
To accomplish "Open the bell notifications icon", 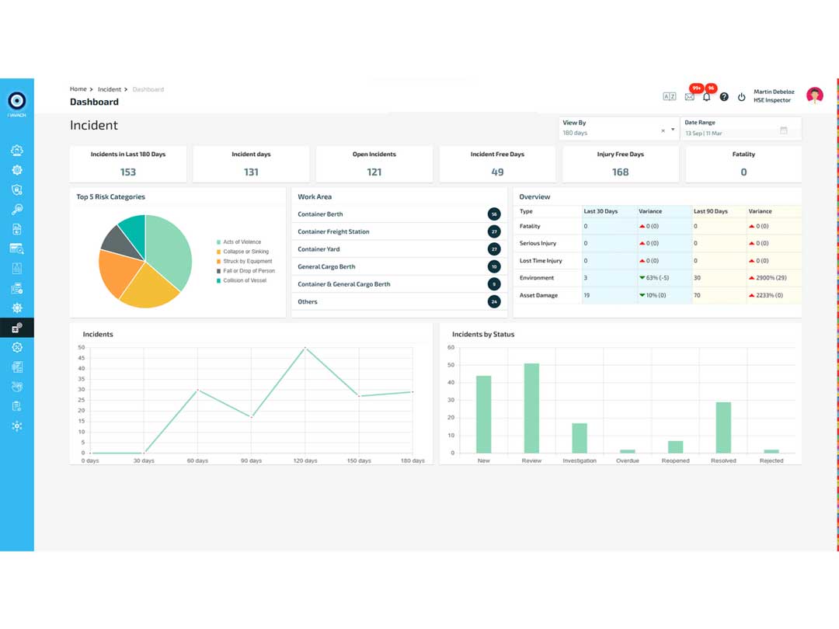I will point(706,97).
